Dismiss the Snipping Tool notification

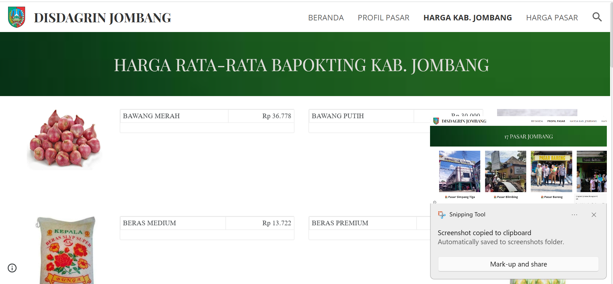pos(594,215)
